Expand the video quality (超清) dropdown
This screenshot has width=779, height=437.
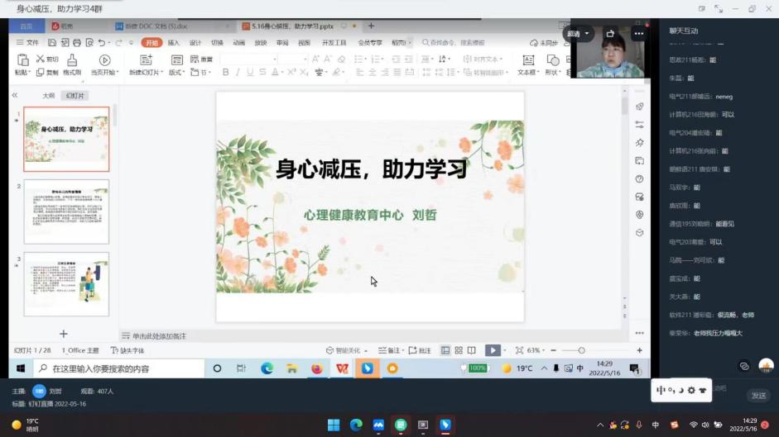pyautogui.click(x=579, y=34)
